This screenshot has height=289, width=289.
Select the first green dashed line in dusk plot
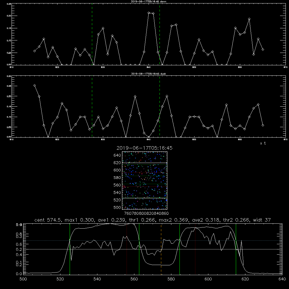coord(92,106)
